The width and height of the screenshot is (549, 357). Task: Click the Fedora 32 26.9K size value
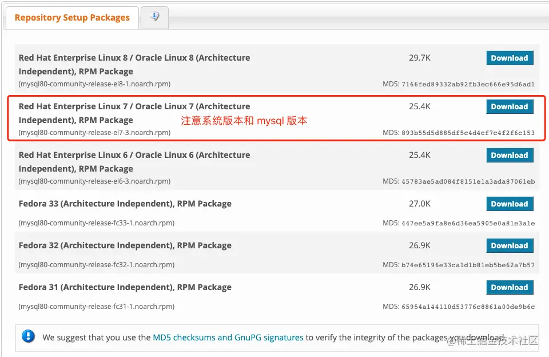point(420,245)
